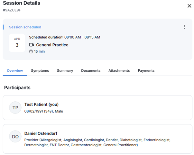
Task: Select the APR 3 date tile
Action: [x=17, y=43]
